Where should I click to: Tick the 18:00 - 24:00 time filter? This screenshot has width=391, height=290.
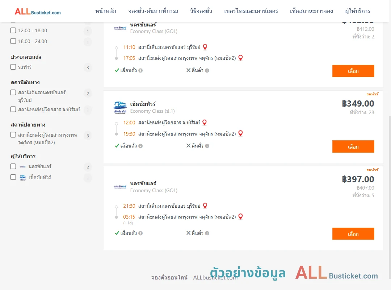[x=13, y=41]
